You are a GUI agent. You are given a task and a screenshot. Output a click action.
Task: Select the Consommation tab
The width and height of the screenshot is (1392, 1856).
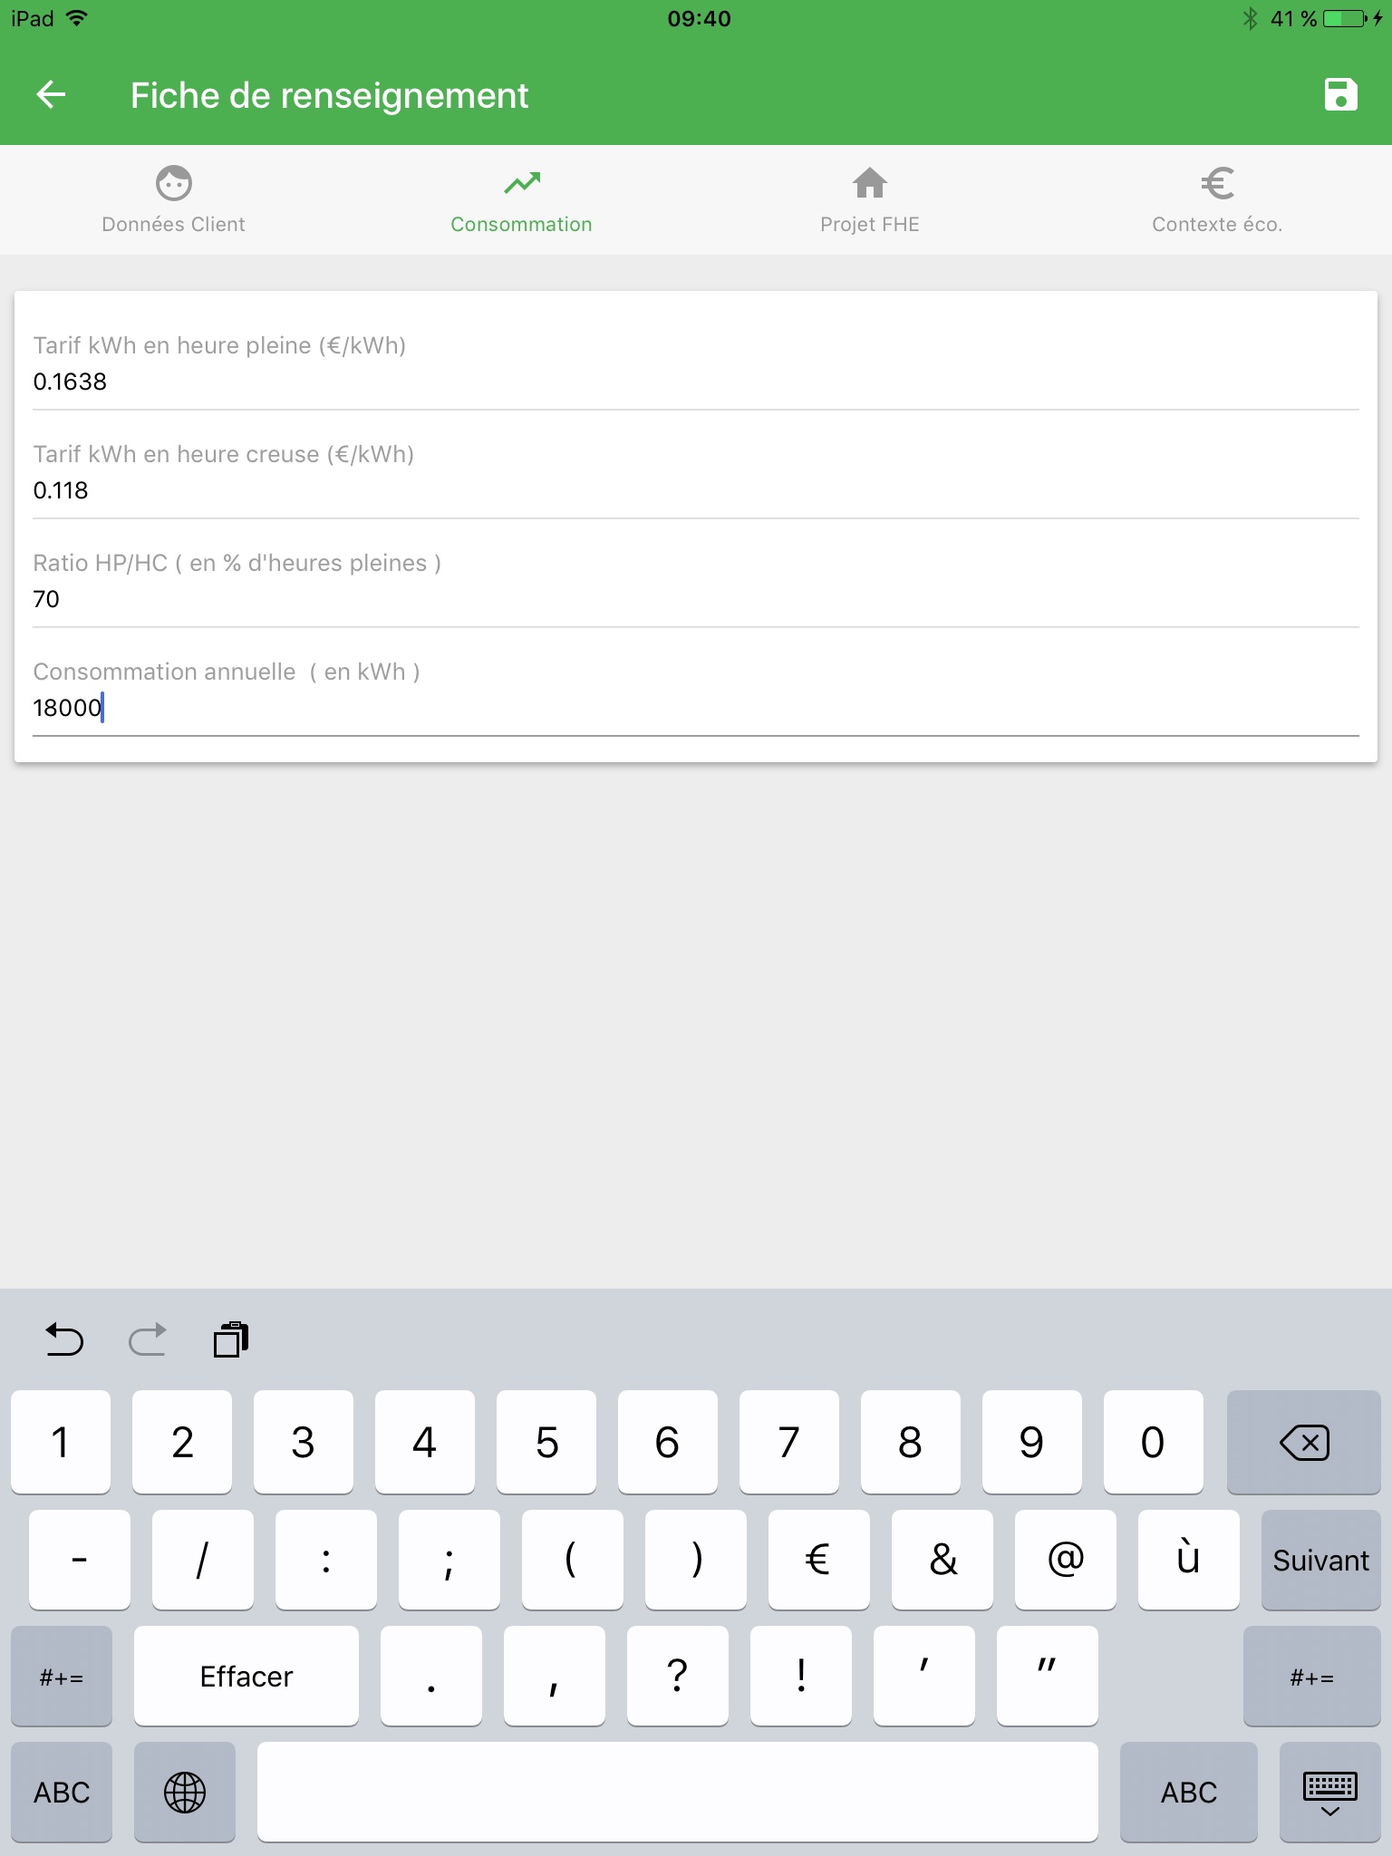tap(522, 200)
